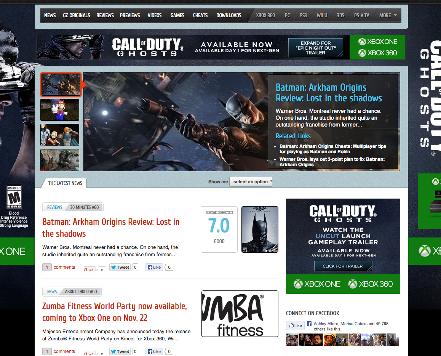The height and width of the screenshot is (356, 441).
Task: Select the WII U platform tab
Action: click(x=322, y=16)
